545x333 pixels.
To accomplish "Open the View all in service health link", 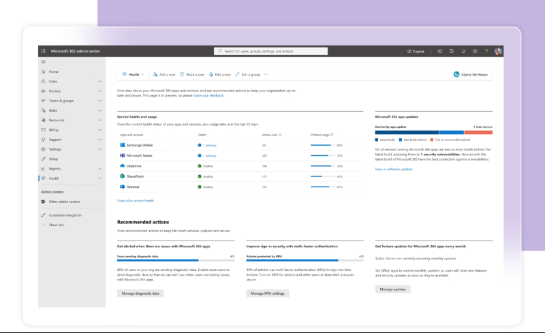I will point(136,201).
